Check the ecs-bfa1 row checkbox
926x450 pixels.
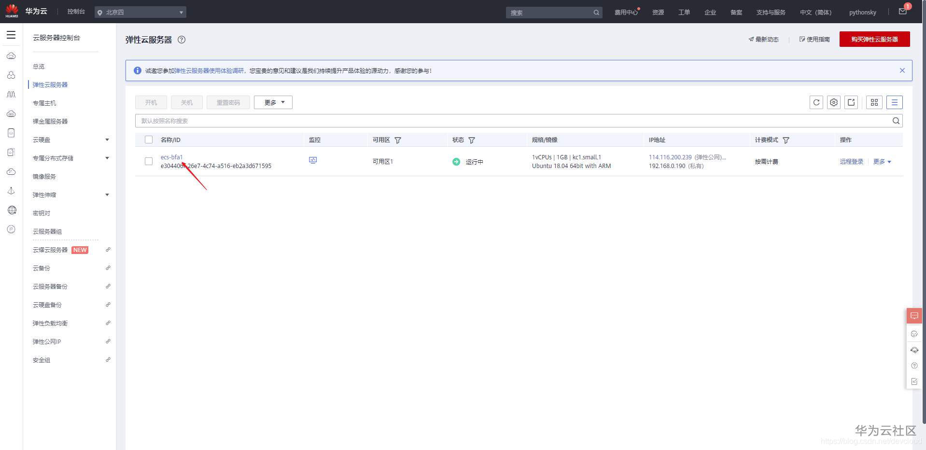(149, 161)
